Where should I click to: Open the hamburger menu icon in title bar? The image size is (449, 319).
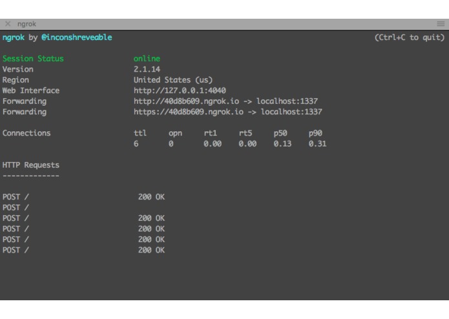point(441,24)
